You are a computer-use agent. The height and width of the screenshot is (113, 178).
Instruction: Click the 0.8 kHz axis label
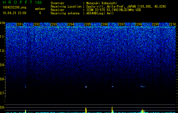click(x=3, y=79)
